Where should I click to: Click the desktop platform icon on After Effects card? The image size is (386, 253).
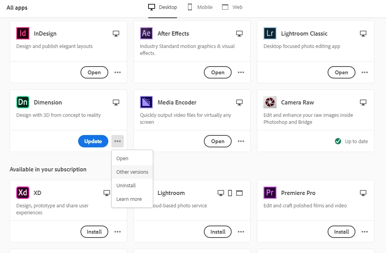(239, 34)
